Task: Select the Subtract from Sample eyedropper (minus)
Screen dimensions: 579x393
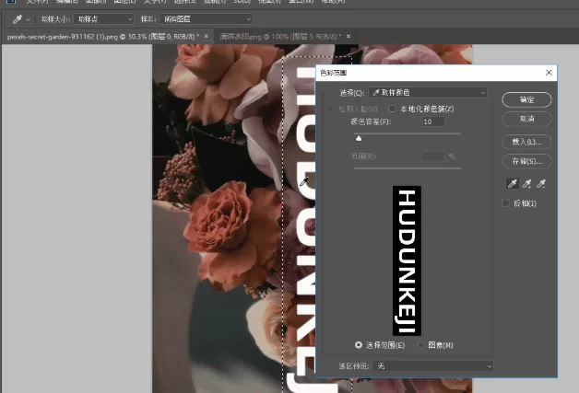Action: [x=541, y=183]
